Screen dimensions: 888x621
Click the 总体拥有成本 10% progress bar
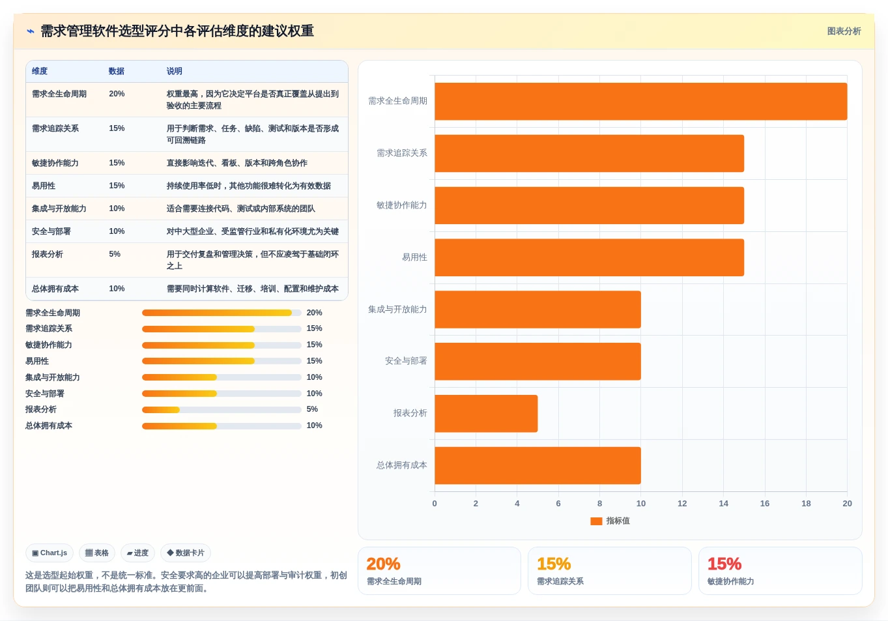(222, 426)
